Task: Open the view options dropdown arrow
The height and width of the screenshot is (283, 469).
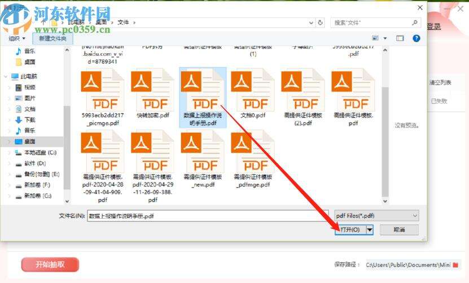Action: (x=385, y=38)
